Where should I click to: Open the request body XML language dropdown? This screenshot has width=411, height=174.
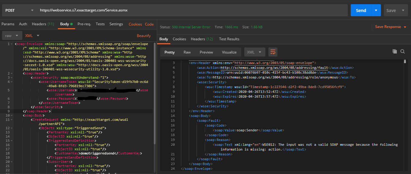click(x=32, y=36)
